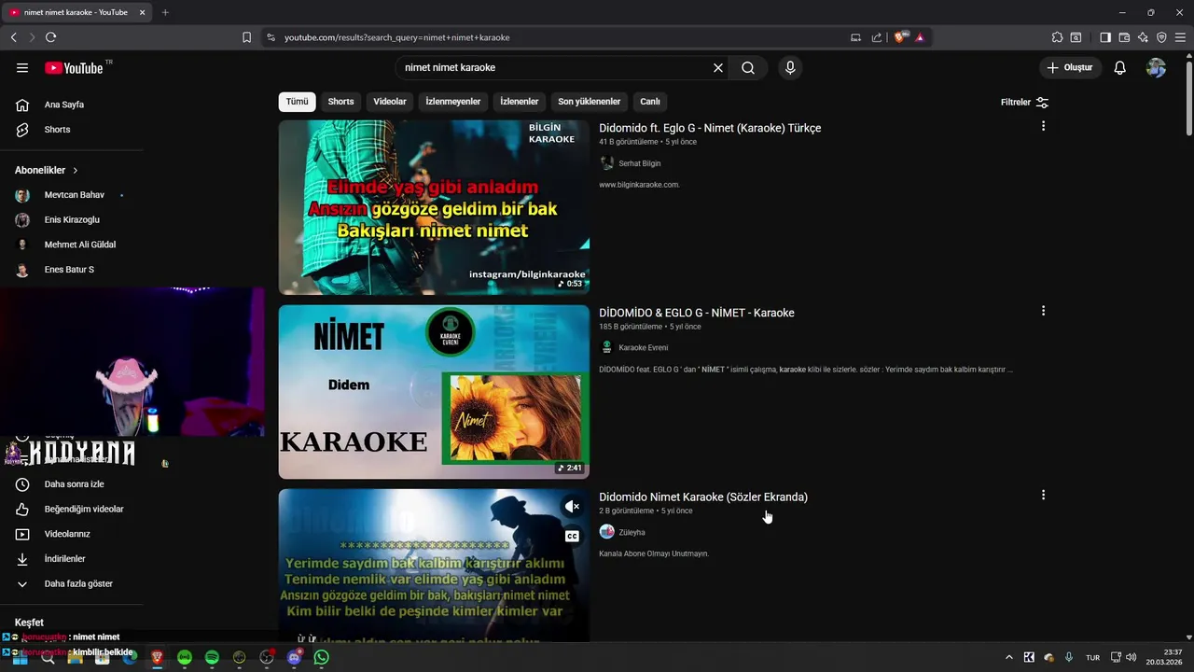Show hidden system tray icons
This screenshot has height=672, width=1194.
point(1008,657)
